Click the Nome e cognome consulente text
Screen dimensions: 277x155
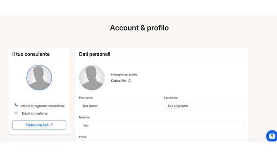click(x=43, y=106)
